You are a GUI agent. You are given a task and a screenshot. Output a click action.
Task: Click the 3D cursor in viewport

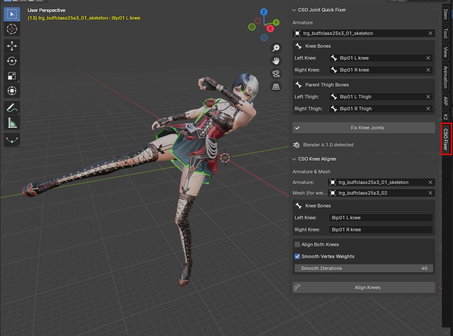(225, 158)
